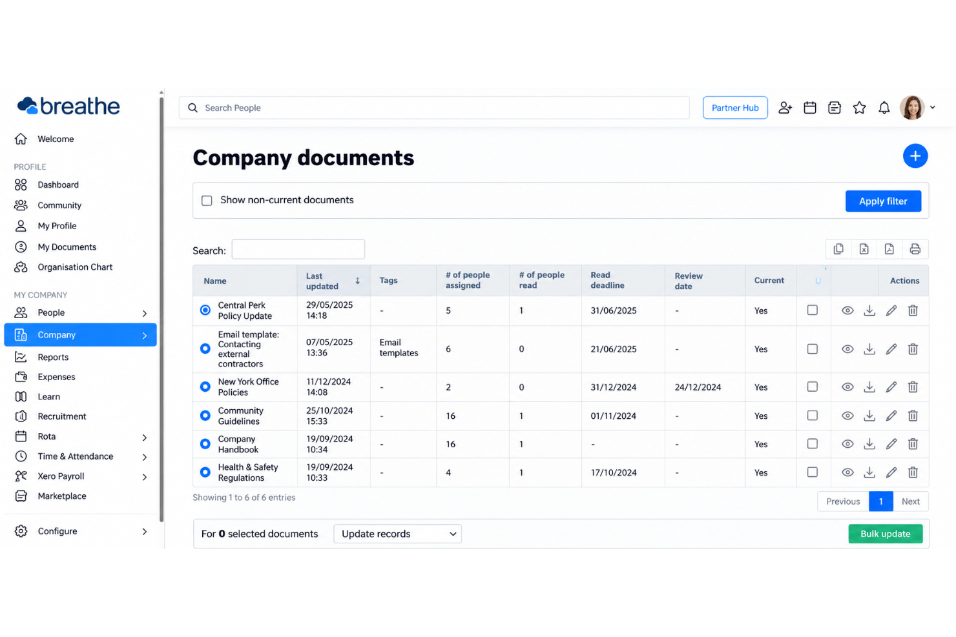Open the calendar icon in top bar

810,108
